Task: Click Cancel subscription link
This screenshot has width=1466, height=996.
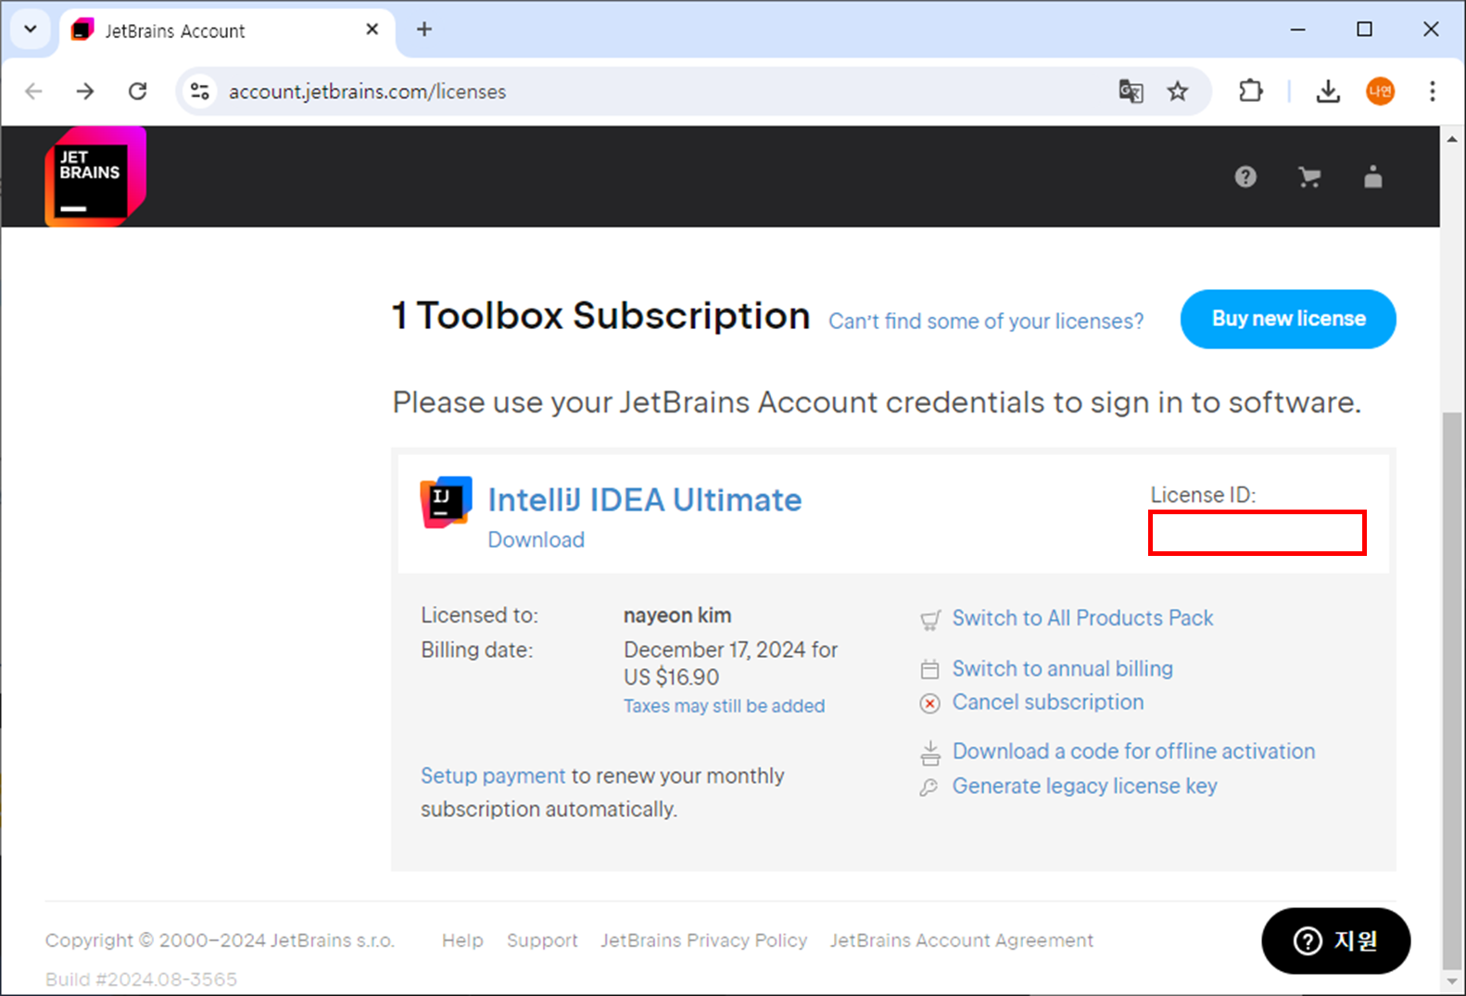Action: point(1048,702)
